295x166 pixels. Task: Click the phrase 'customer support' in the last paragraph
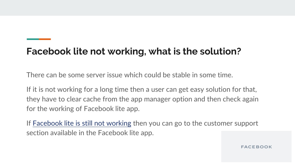[x=231, y=123]
